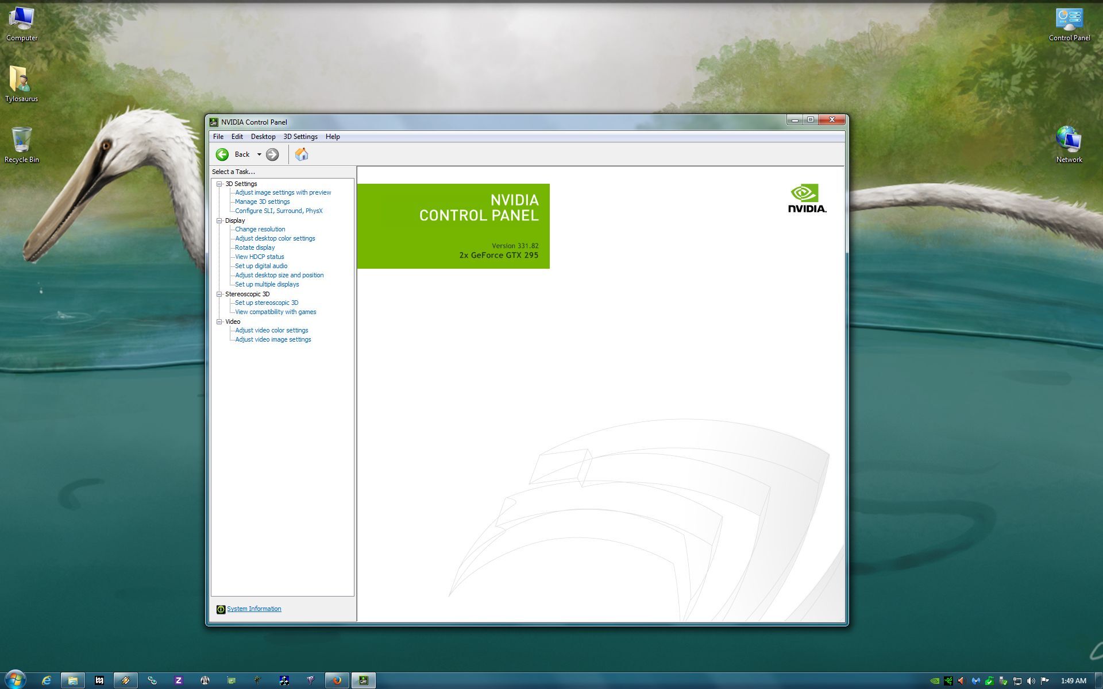1103x689 pixels.
Task: Open the System Information link
Action: point(254,609)
